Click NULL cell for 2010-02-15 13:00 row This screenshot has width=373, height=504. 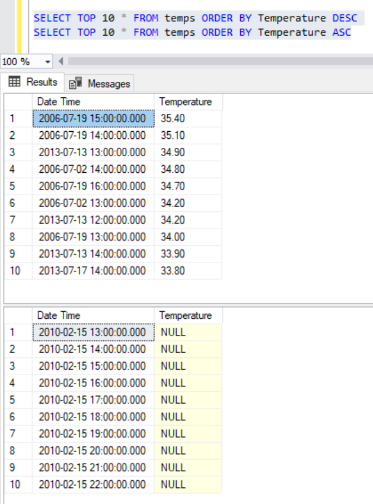[x=188, y=332]
